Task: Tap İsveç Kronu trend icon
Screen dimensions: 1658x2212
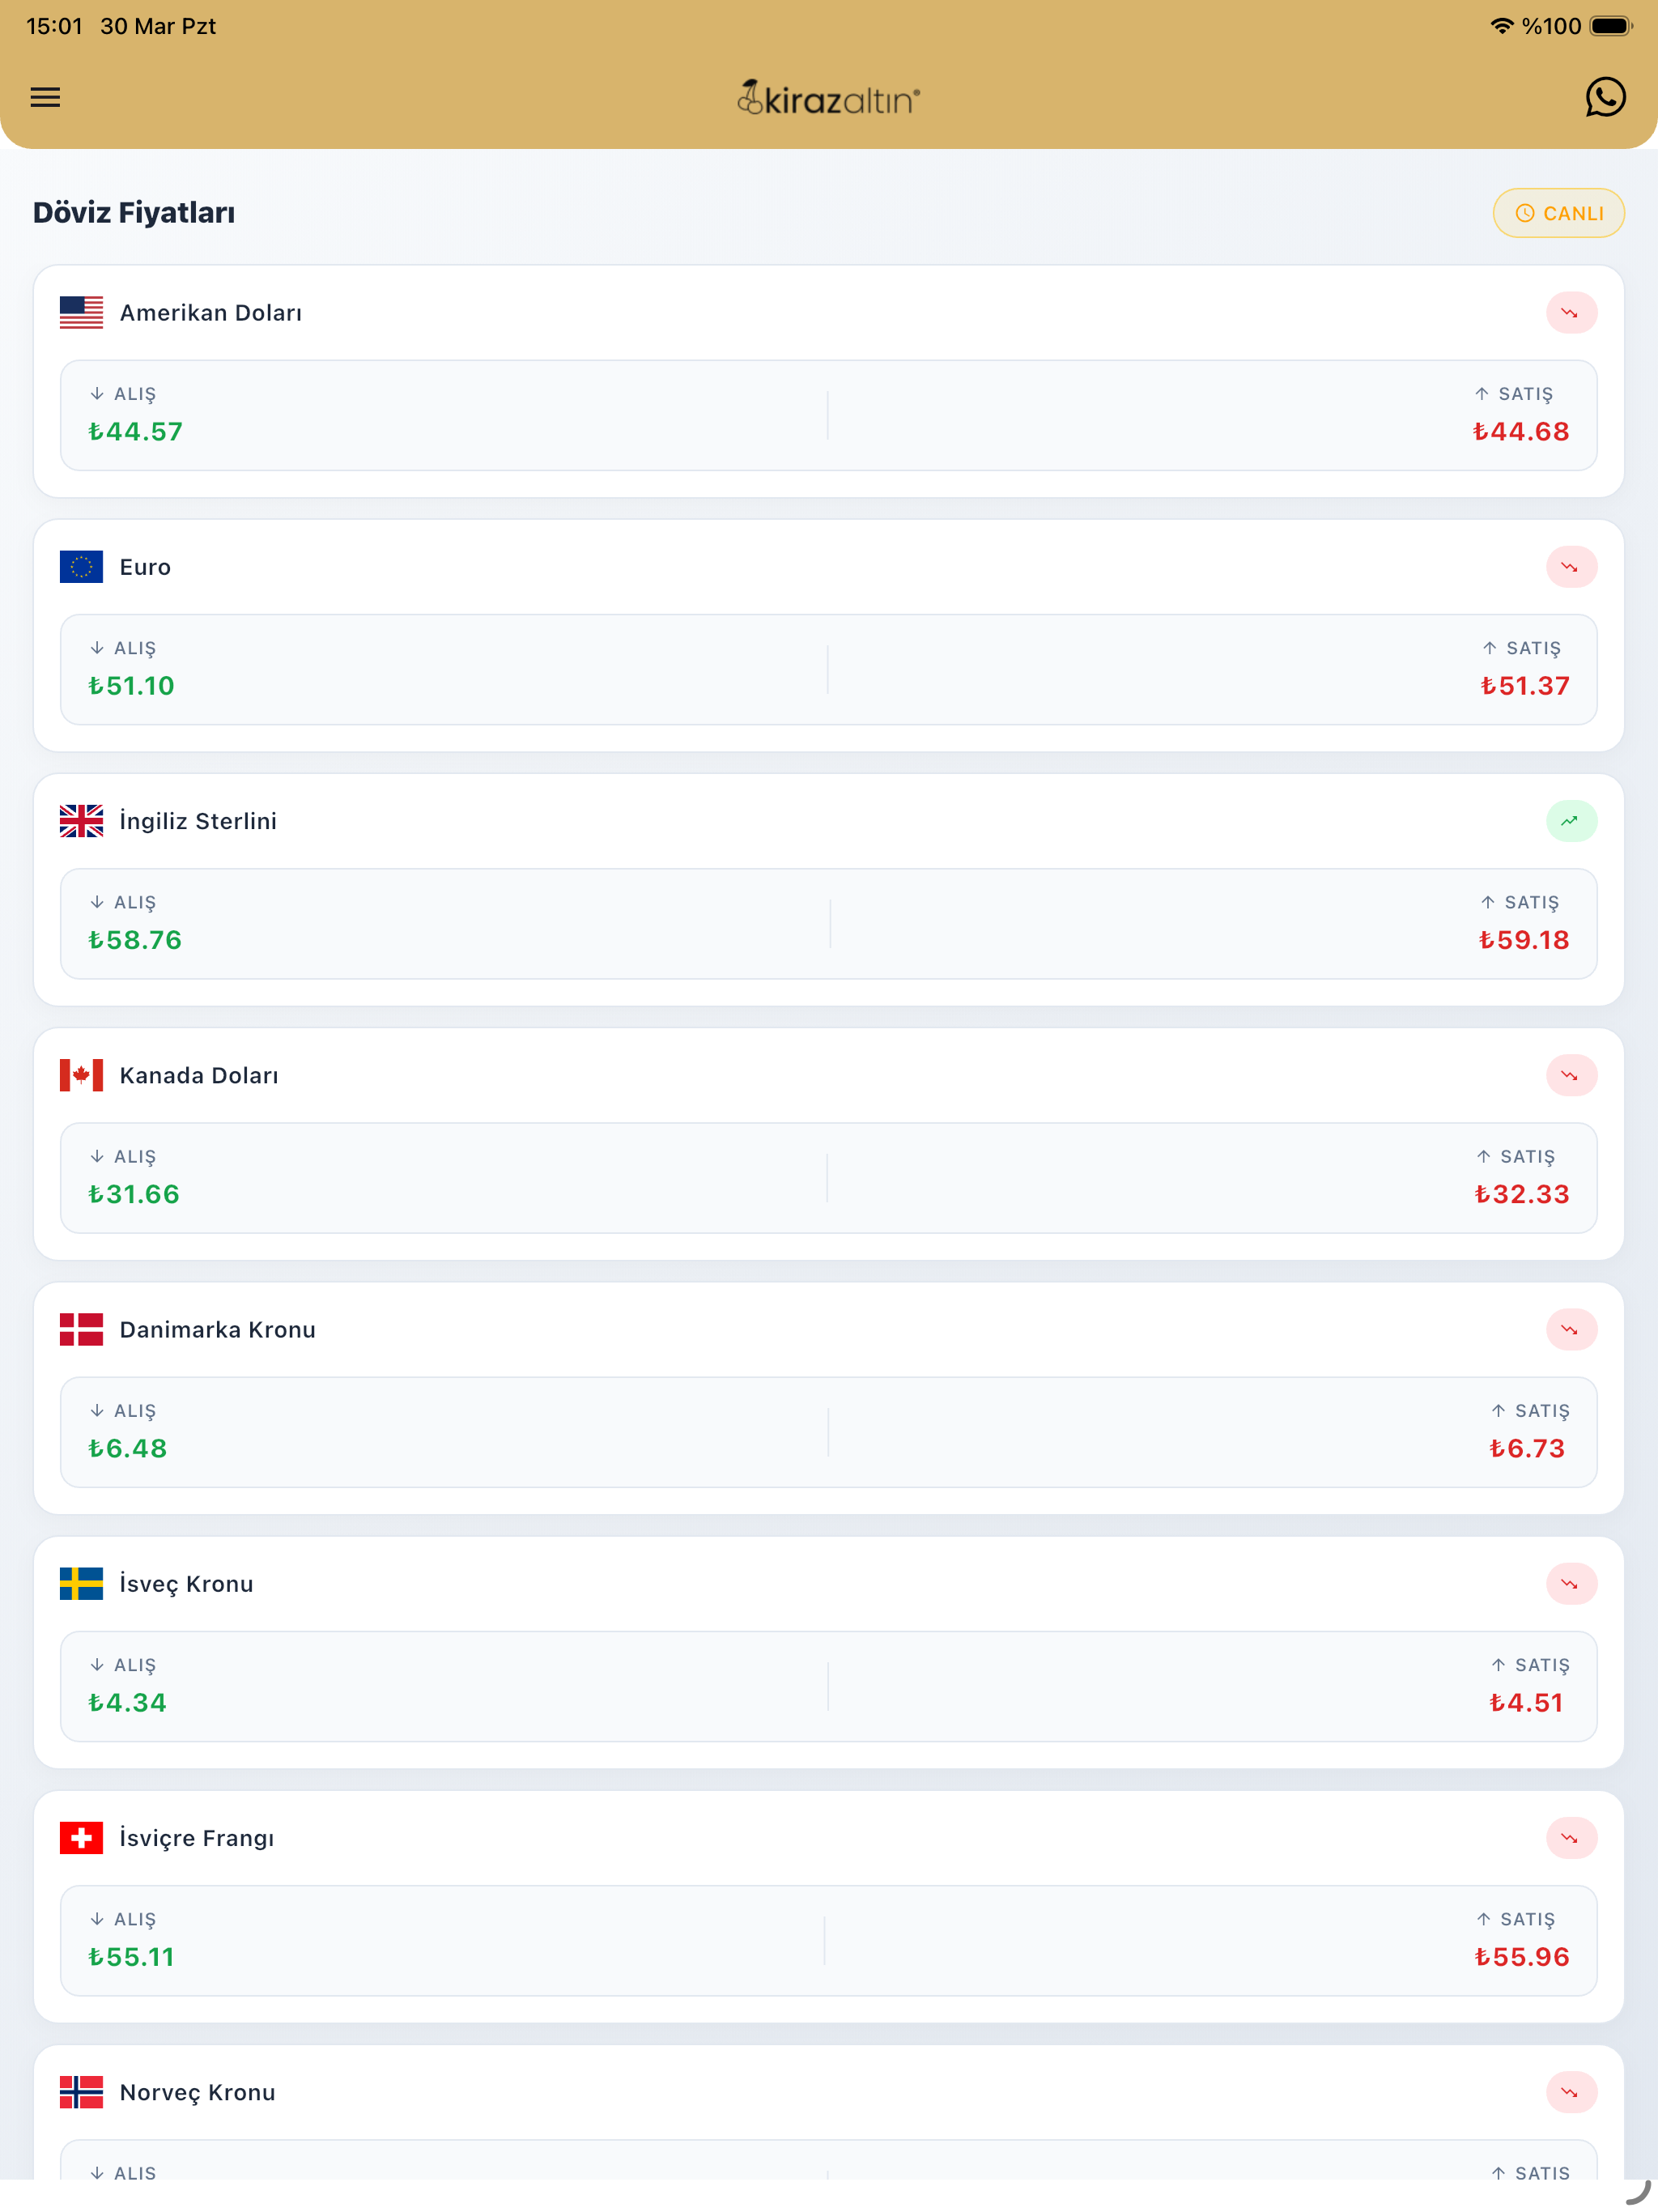Action: tap(1570, 1583)
